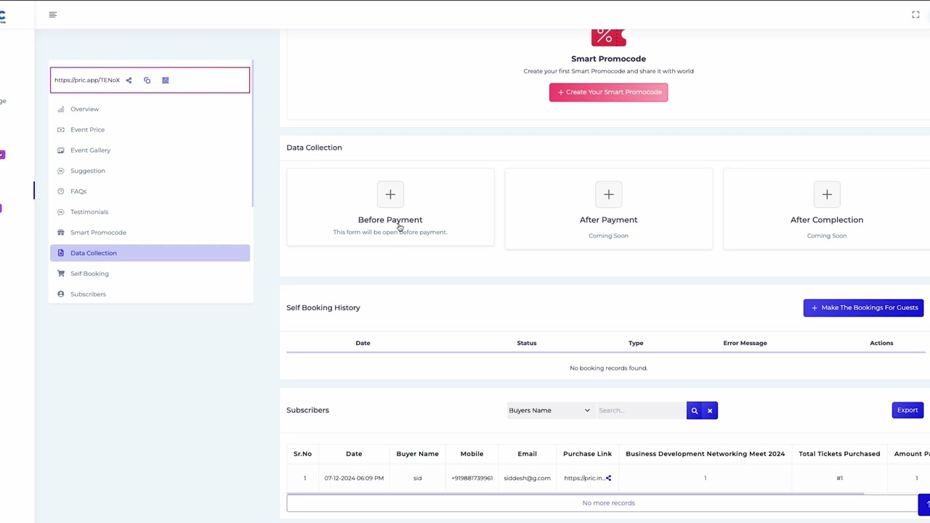Click the Date column header in Subscribers
Viewport: 930px width, 523px height.
[354, 454]
